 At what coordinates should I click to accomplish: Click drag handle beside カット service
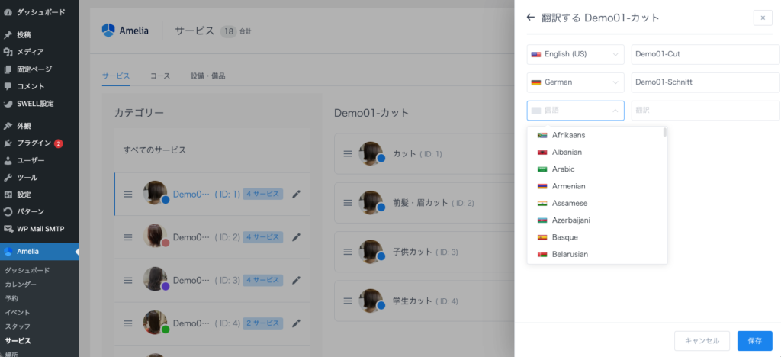[347, 154]
